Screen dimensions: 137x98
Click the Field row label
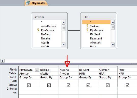[x=13, y=69]
